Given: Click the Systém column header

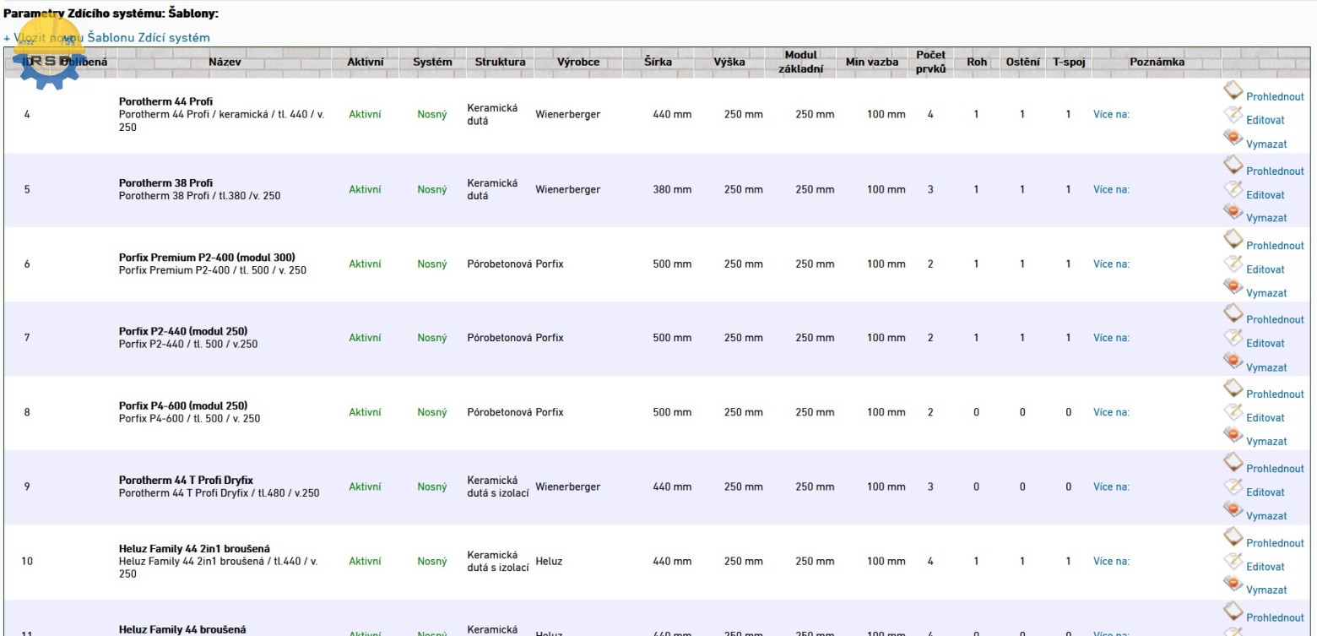Looking at the screenshot, I should pos(432,62).
